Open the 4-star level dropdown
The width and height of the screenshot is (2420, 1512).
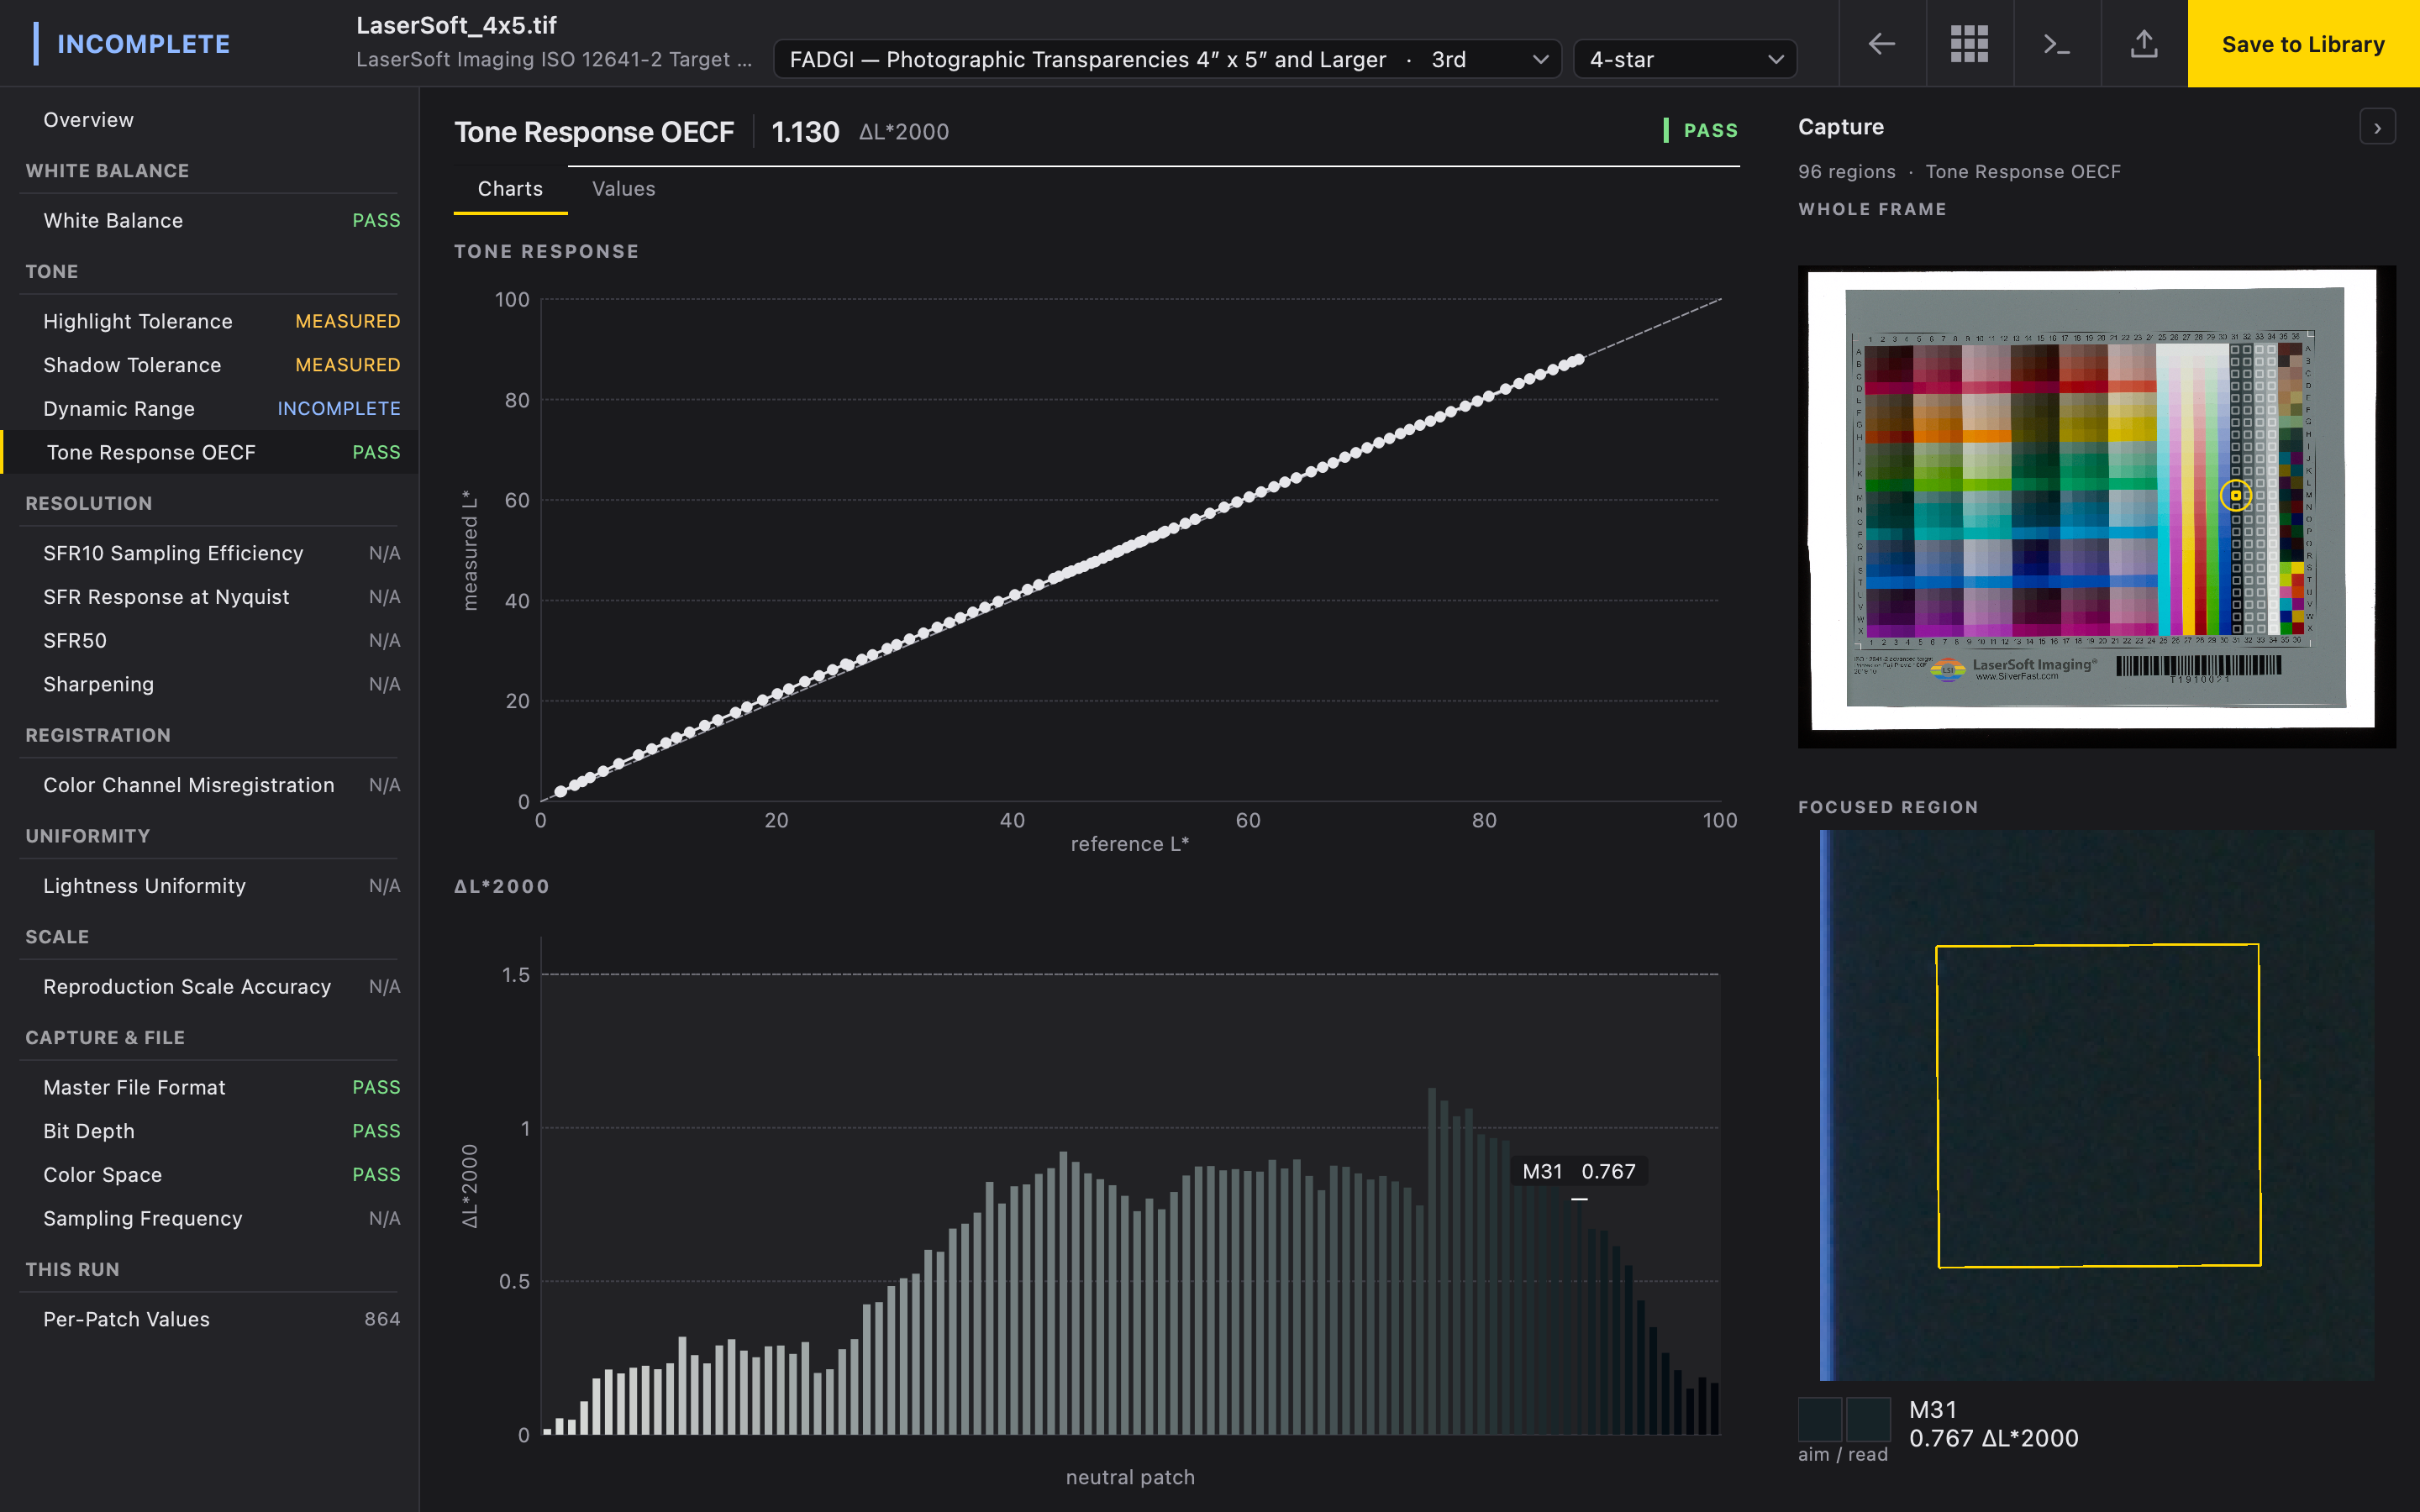coord(1685,59)
